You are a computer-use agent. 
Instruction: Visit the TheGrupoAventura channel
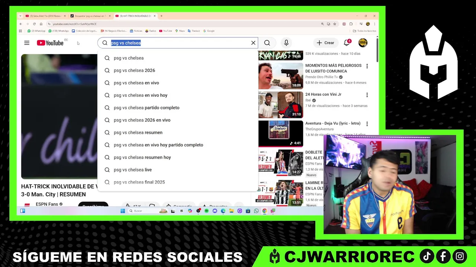pyautogui.click(x=319, y=129)
